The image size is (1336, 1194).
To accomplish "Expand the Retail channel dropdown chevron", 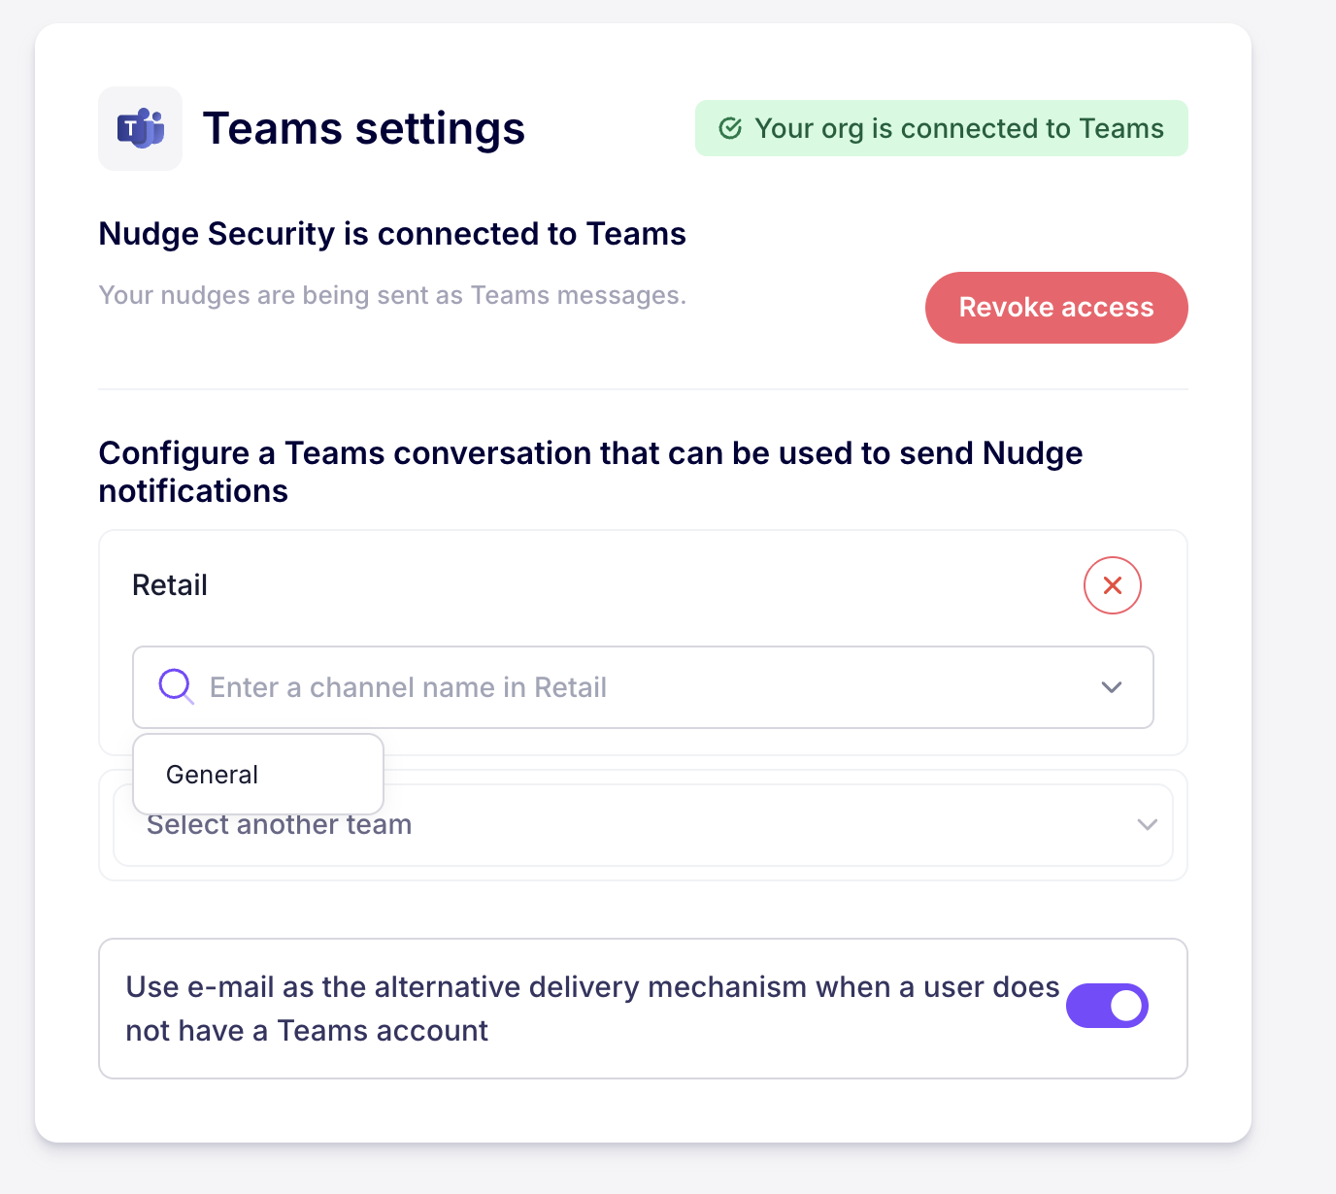I will click(1112, 687).
